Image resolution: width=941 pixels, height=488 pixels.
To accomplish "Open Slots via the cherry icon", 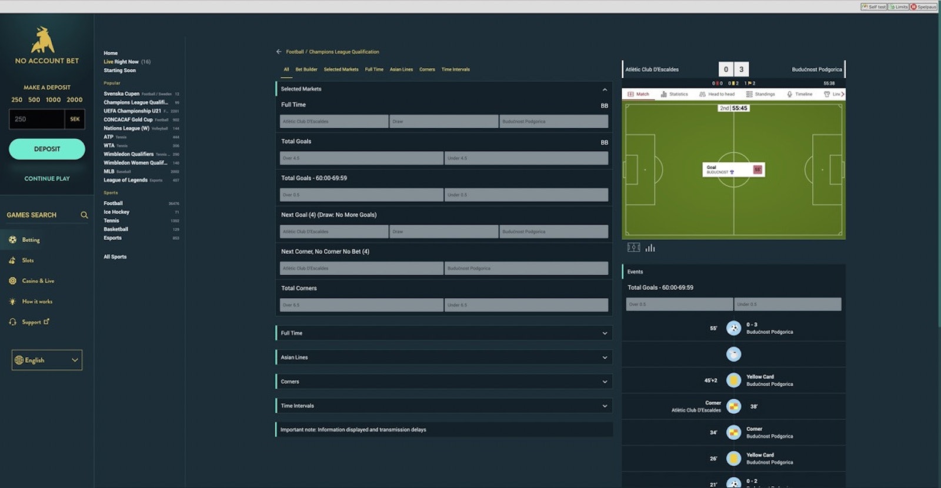I will point(12,260).
